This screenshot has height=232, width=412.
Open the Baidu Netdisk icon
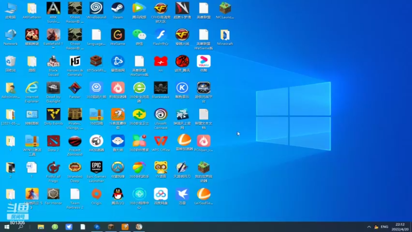click(161, 196)
